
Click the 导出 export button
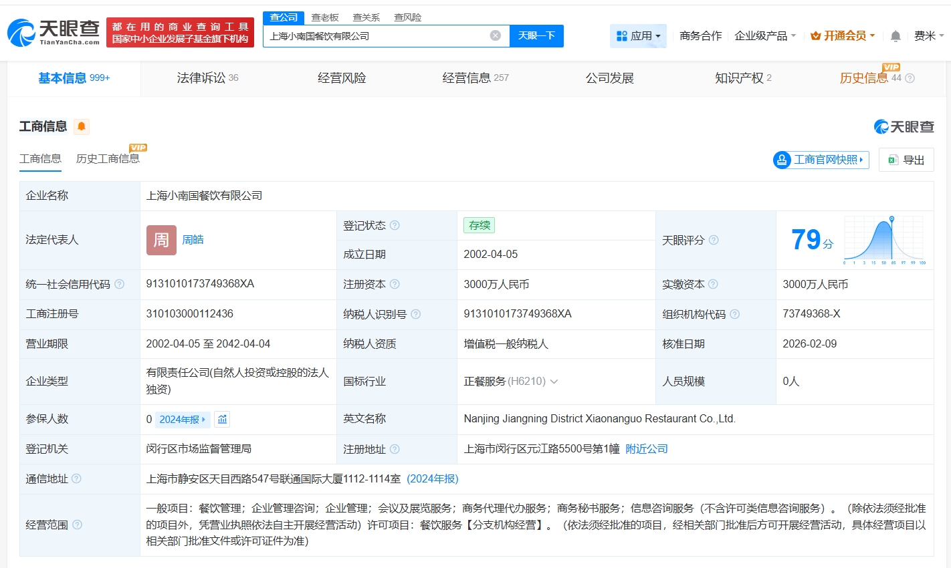click(906, 160)
